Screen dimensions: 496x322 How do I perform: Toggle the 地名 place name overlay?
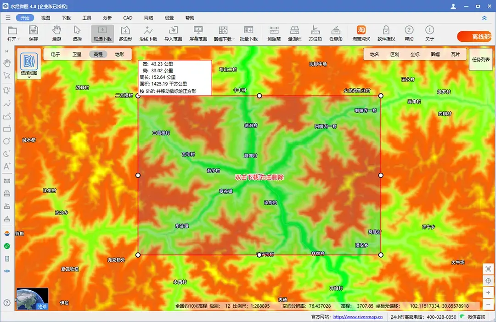[x=375, y=55]
